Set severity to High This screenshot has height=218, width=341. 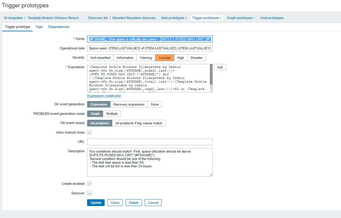click(181, 58)
